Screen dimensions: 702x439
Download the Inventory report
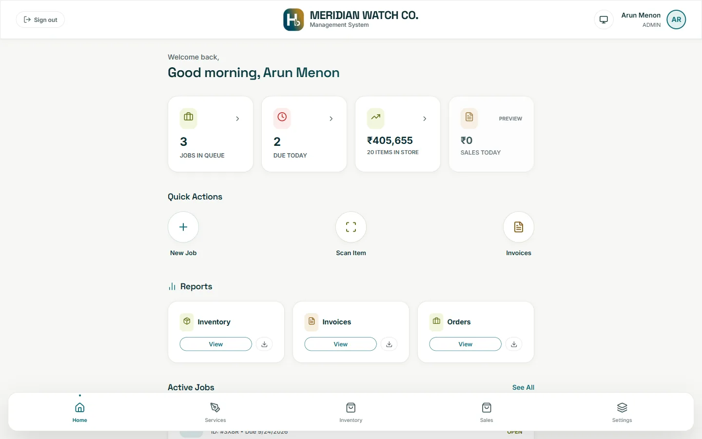pyautogui.click(x=264, y=344)
